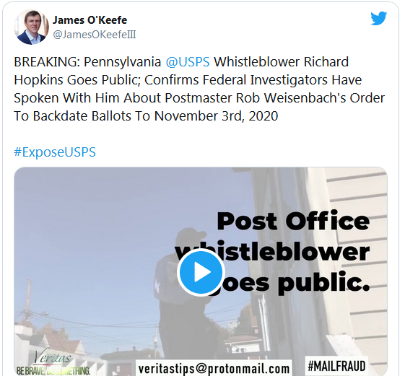Image resolution: width=418 pixels, height=376 pixels.
Task: Click the Twitter bird logo icon
Action: (378, 18)
